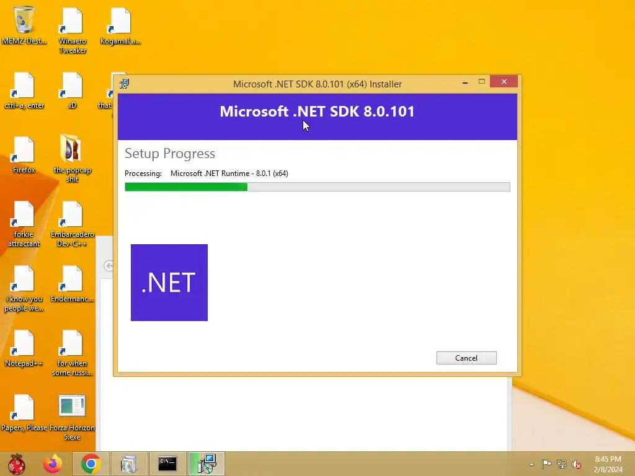Click the Microsoft .NET Runtime processing text

click(x=229, y=174)
